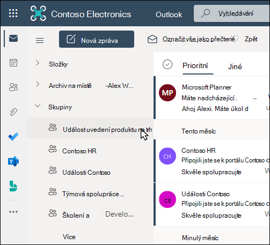This screenshot has width=270, height=245.
Task: Show more groups with Více
Action: 69,237
